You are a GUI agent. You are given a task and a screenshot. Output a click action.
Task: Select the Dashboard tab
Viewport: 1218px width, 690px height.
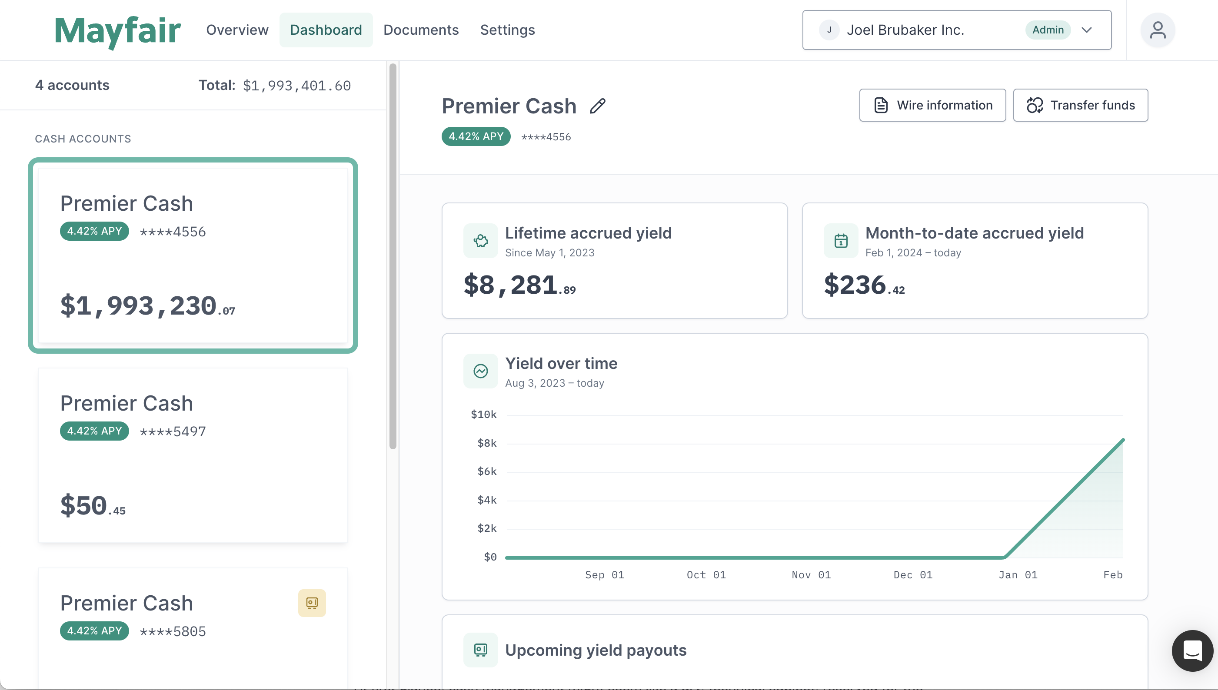coord(326,30)
